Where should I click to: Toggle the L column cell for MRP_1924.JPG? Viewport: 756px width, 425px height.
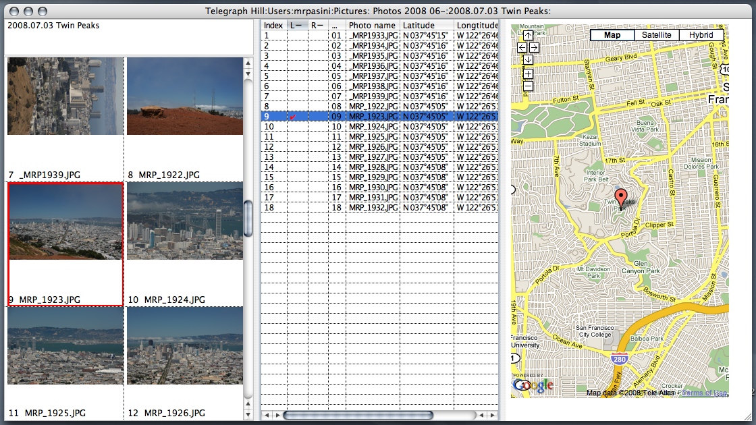[297, 127]
